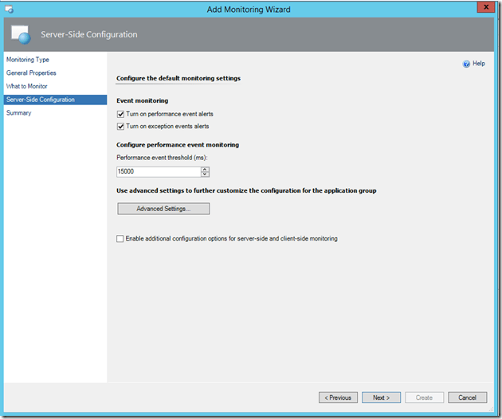502x419 pixels.
Task: Jump to the What to Monitor step
Action: (x=26, y=86)
